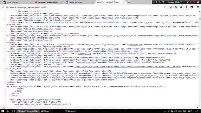
Task: Click the horizontal scrollbar left arrow
Action: (x=1, y=107)
